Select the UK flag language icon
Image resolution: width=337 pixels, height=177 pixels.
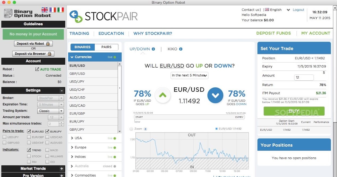click(x=45, y=10)
